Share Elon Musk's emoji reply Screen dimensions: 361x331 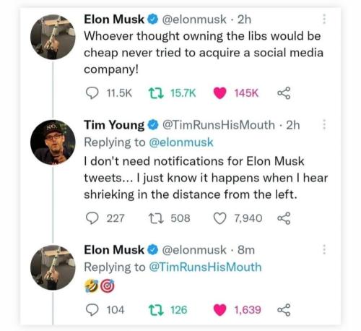click(x=284, y=310)
